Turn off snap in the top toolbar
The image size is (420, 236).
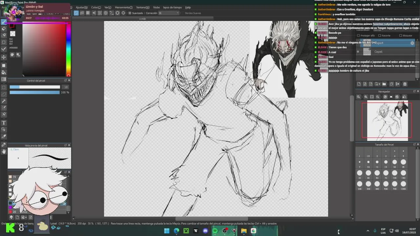point(76,13)
